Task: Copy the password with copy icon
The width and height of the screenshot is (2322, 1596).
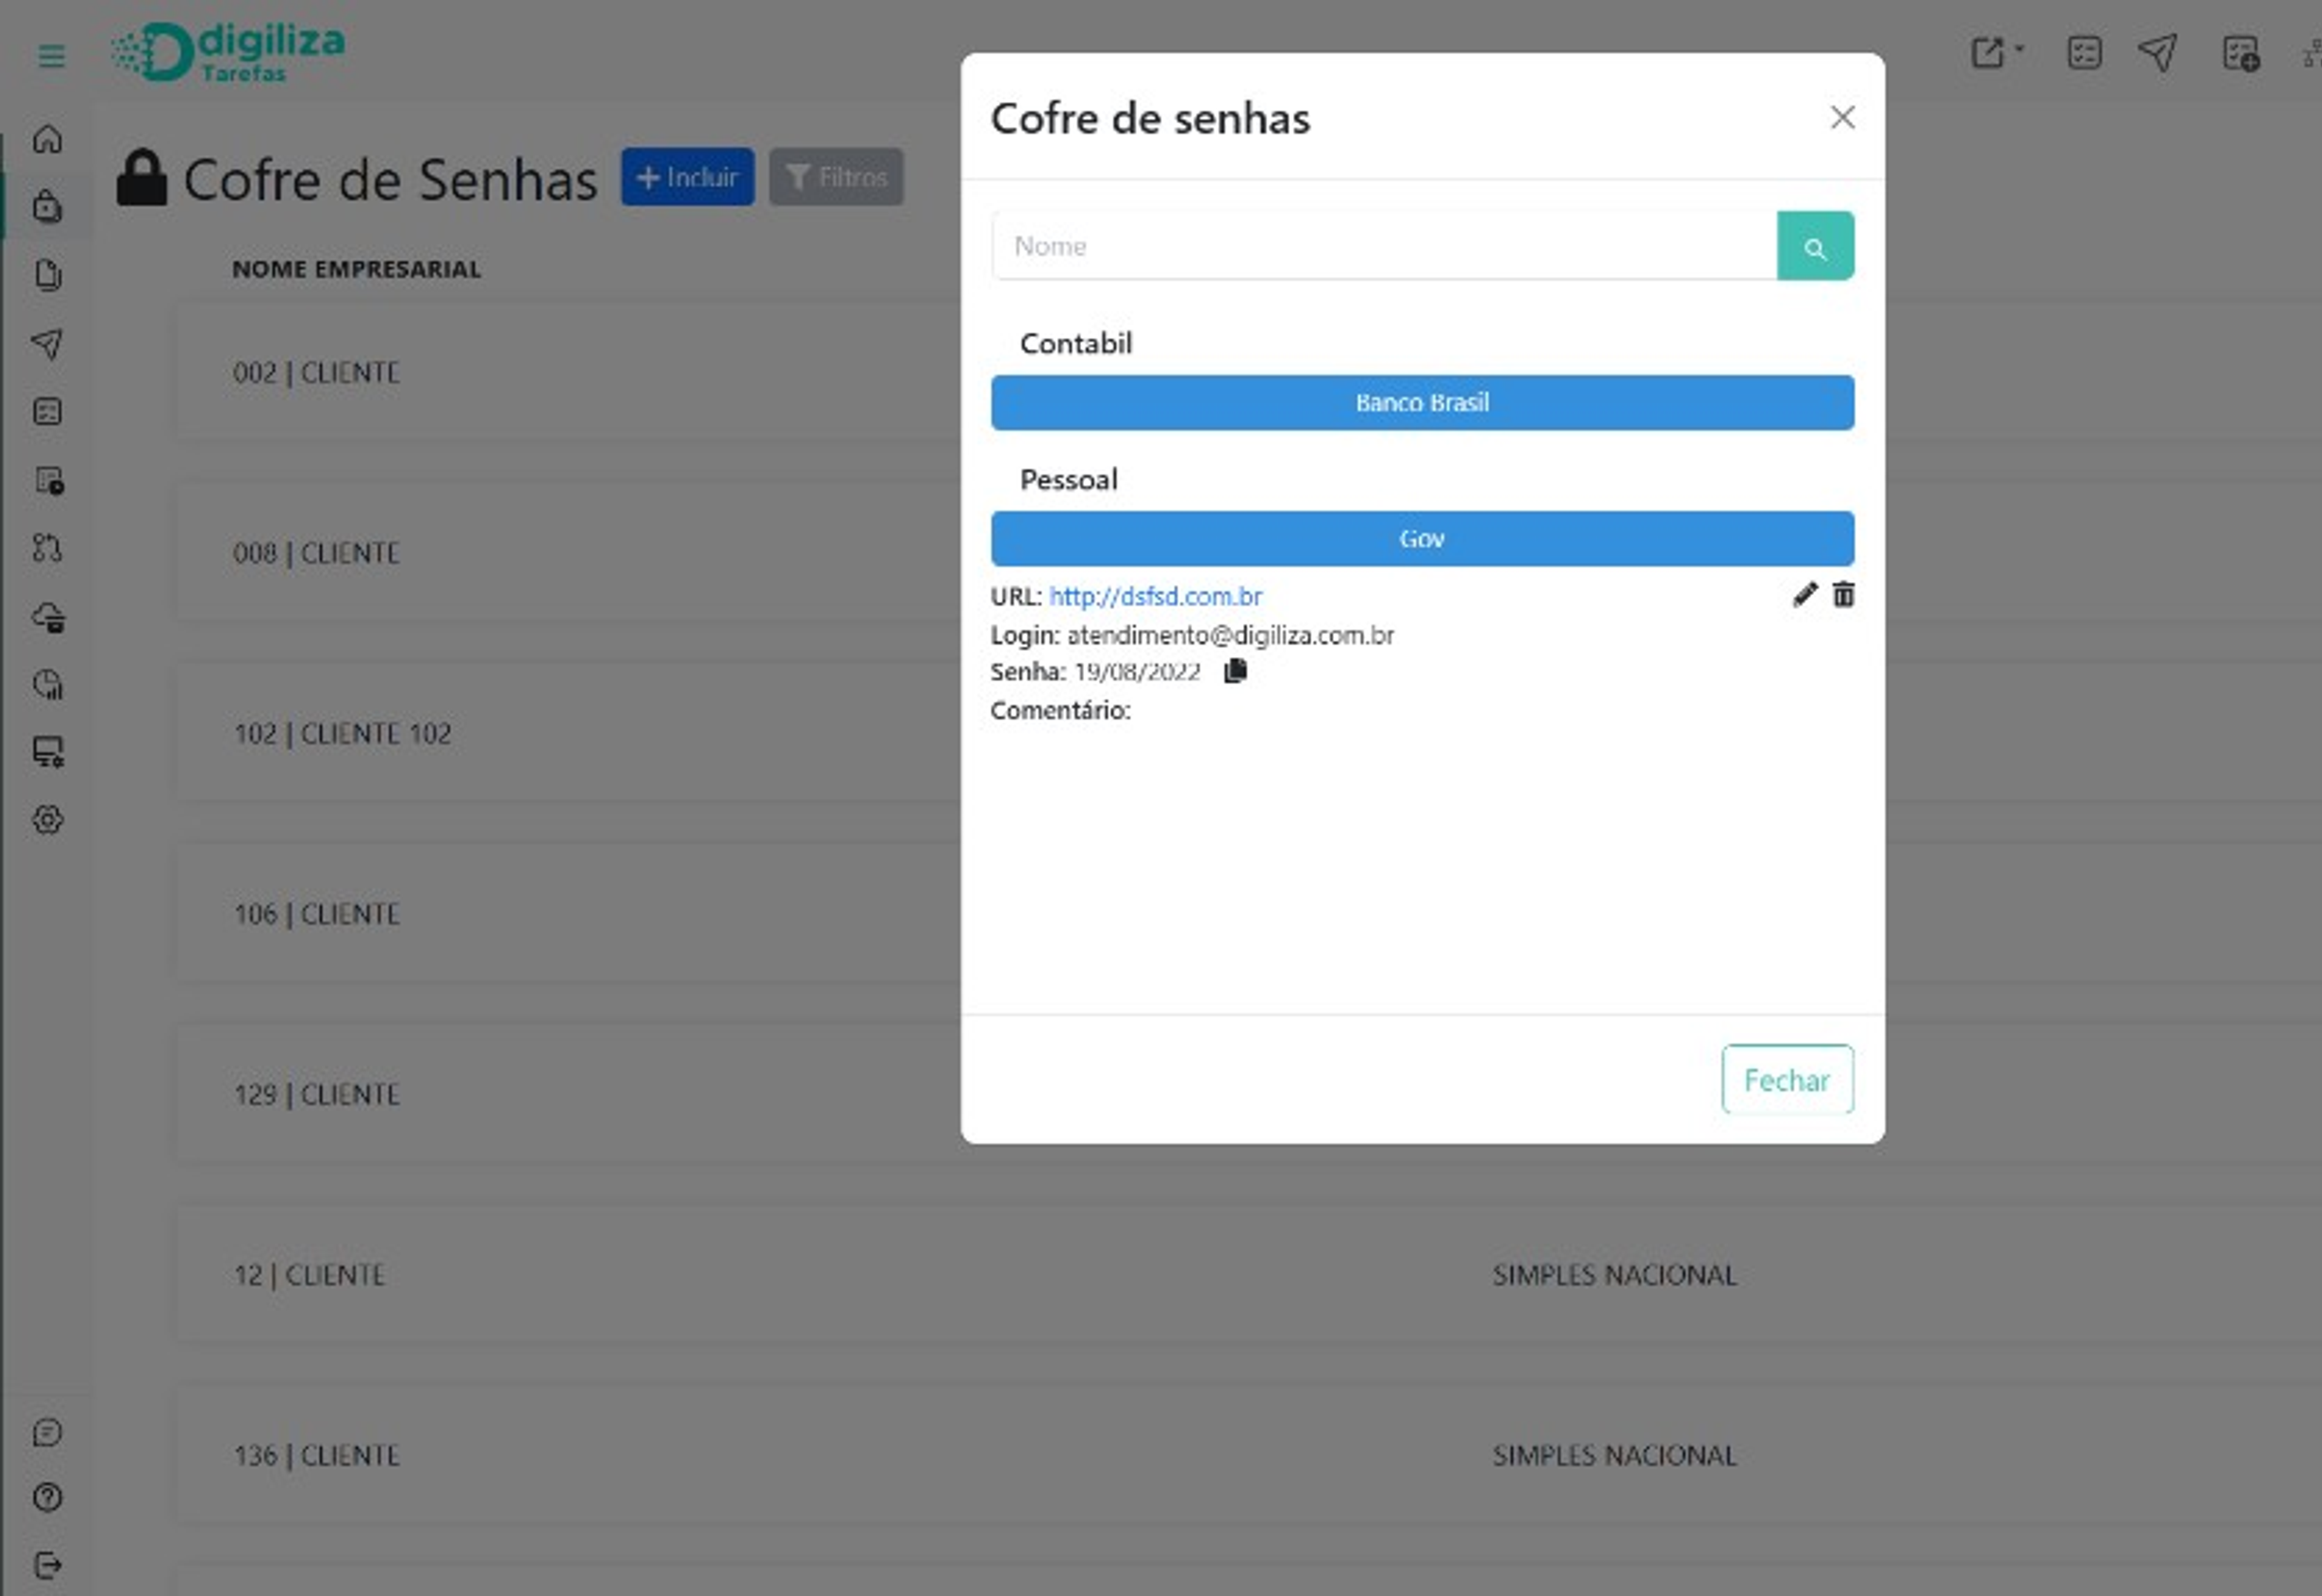Action: pyautogui.click(x=1235, y=670)
